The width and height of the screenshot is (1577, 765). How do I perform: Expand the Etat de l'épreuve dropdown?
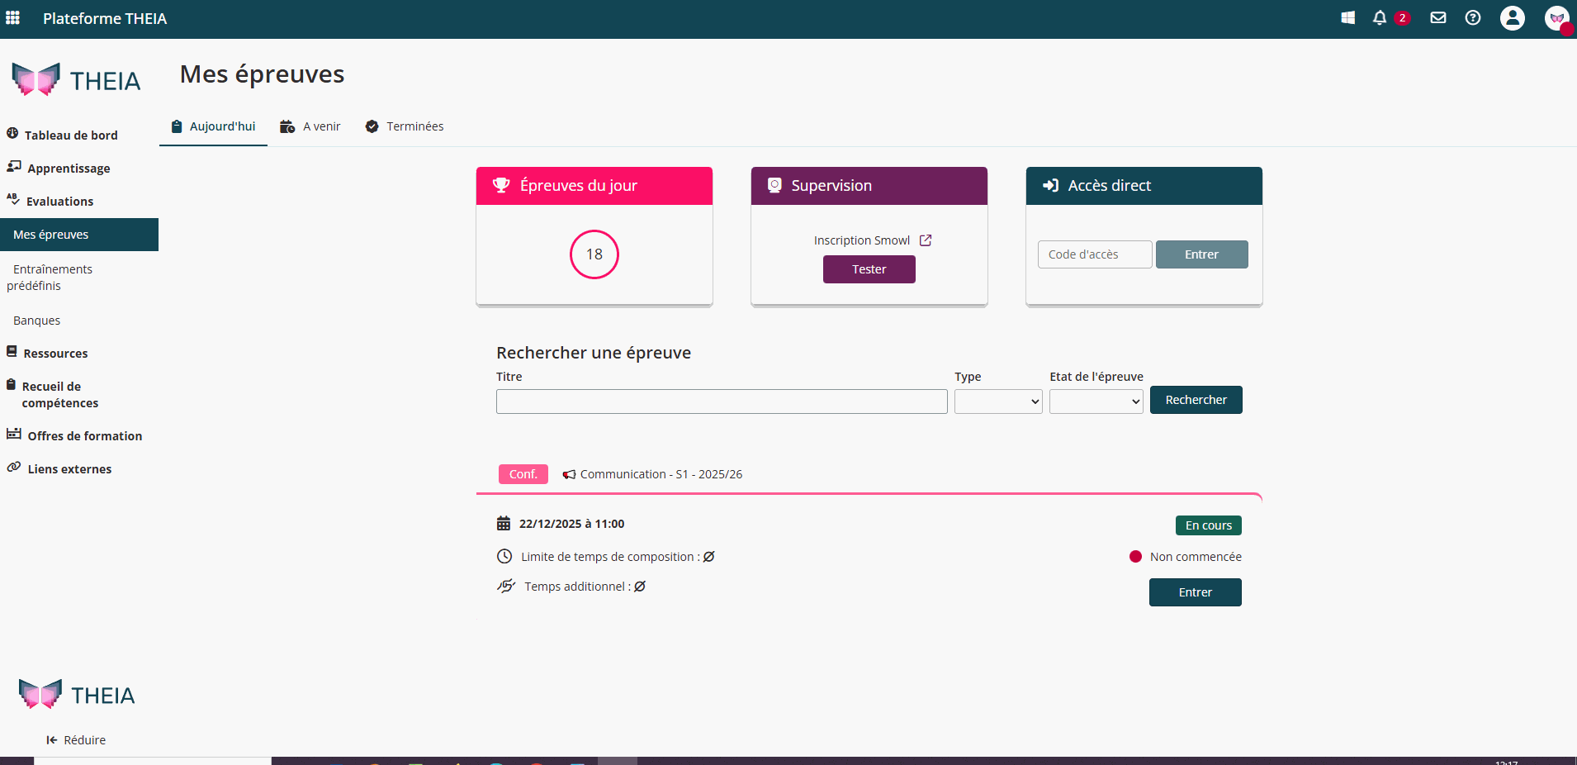click(x=1096, y=402)
